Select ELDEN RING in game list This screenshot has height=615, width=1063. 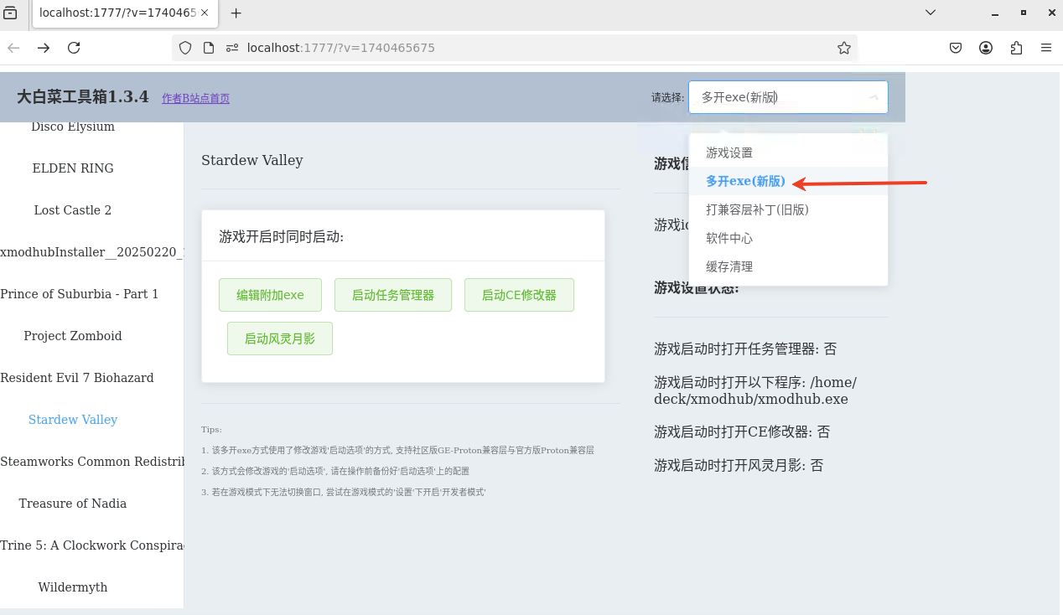pyautogui.click(x=73, y=168)
